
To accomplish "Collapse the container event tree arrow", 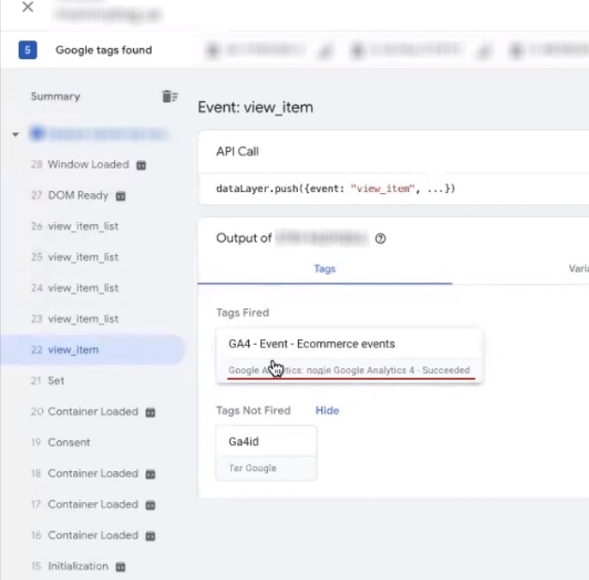I will pos(16,135).
